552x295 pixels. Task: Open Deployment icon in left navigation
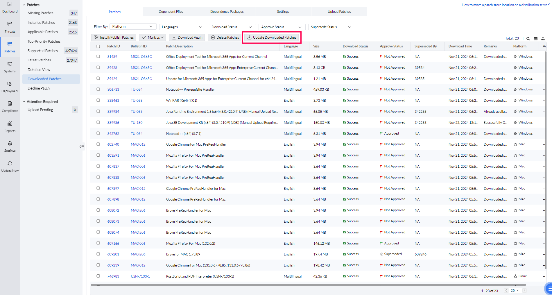point(10,84)
